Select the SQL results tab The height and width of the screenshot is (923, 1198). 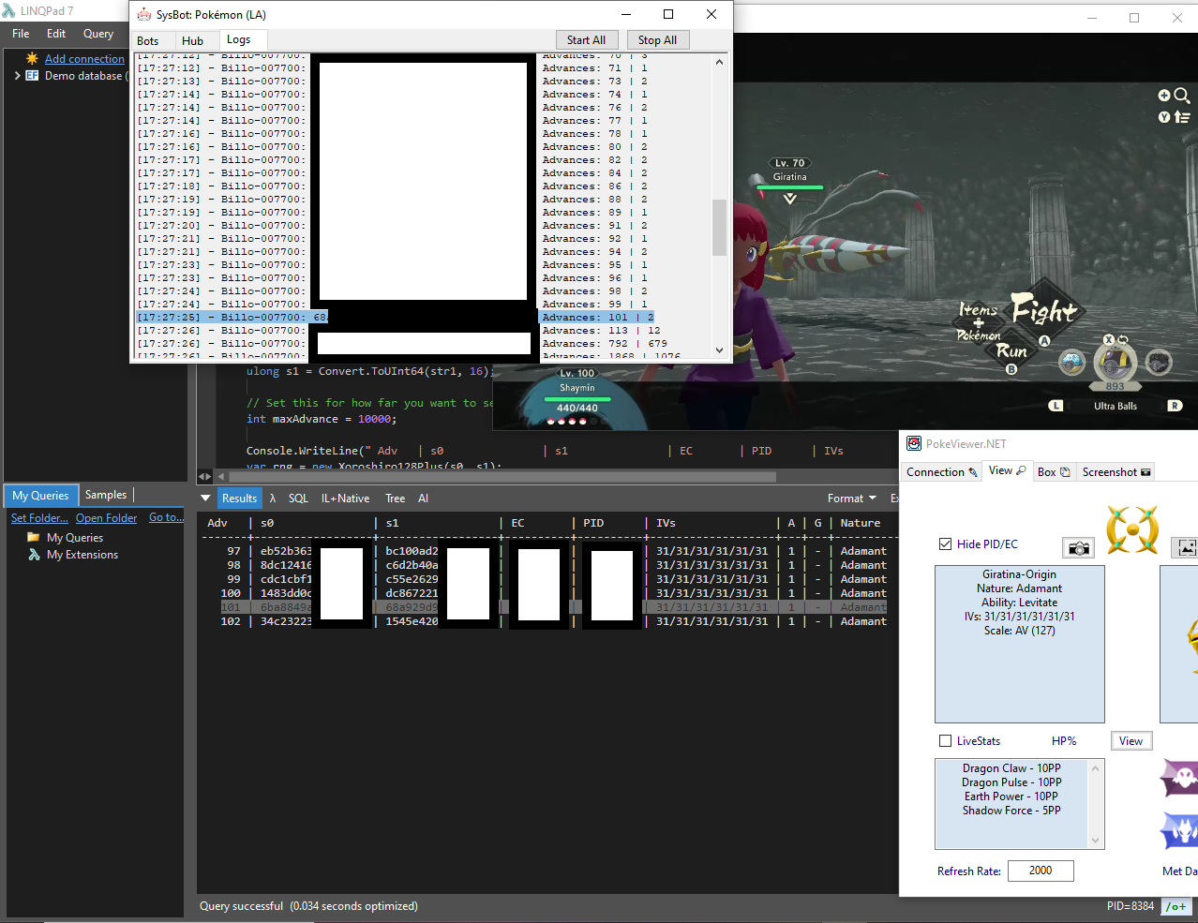click(x=298, y=499)
